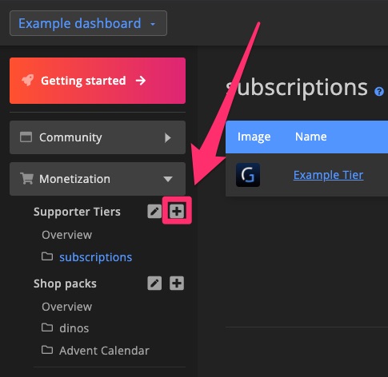This screenshot has width=388, height=377.
Task: Click the Monetization shopping cart icon
Action: (26, 178)
